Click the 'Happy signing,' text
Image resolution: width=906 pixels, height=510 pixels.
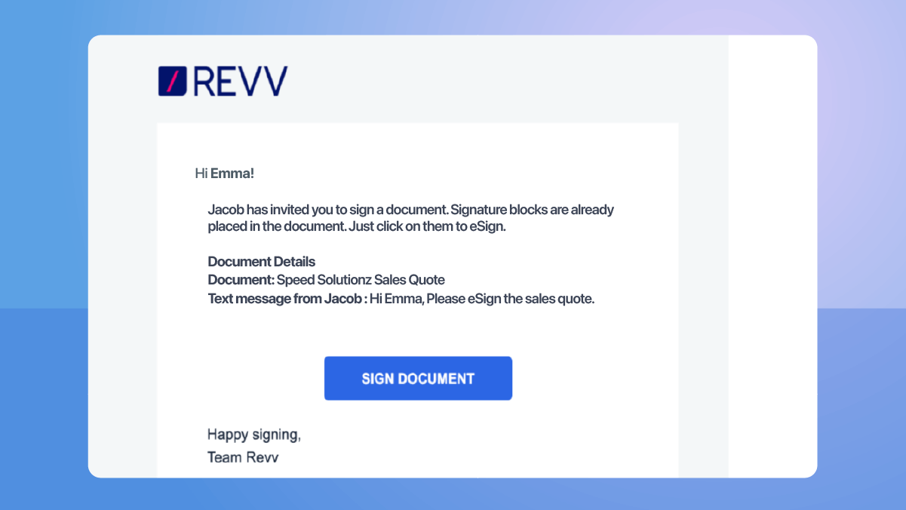(x=254, y=435)
